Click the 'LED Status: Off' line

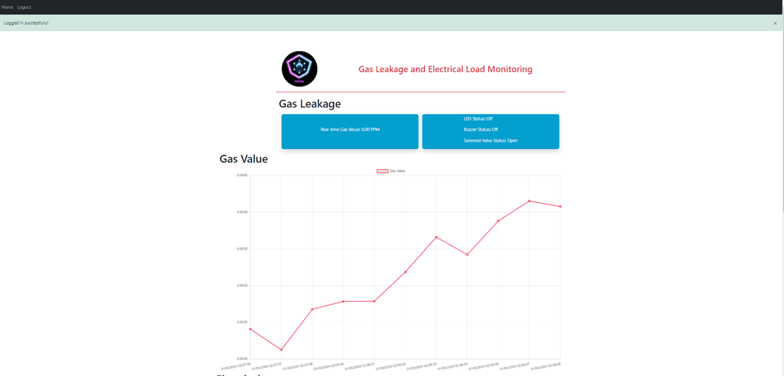(478, 118)
